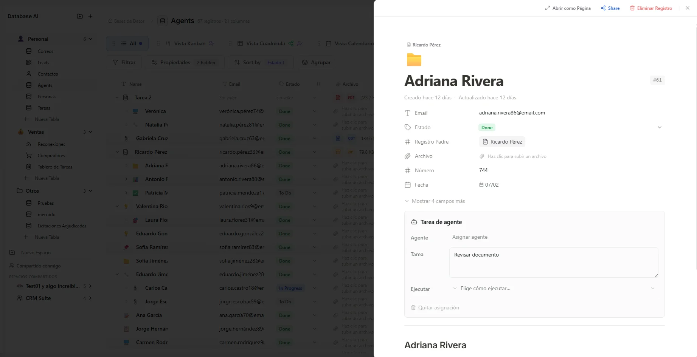Open Propiedades hidden columns menu

185,62
